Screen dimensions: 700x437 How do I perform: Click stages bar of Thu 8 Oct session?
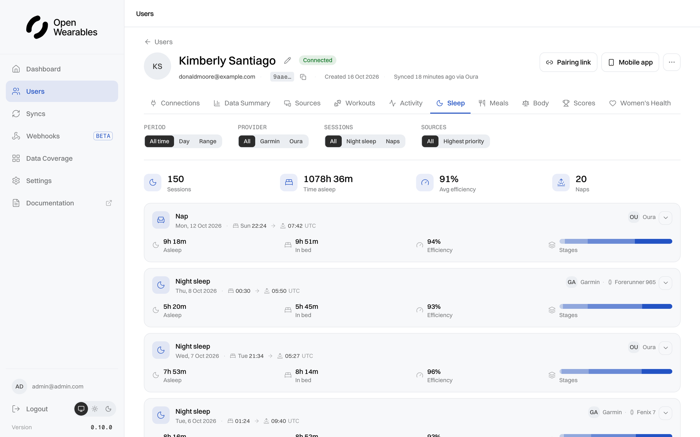point(616,307)
